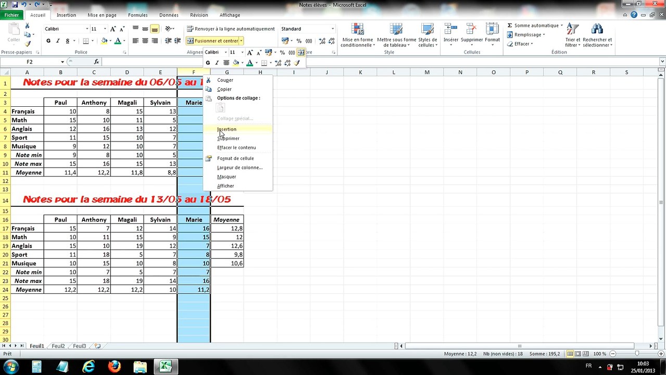Viewport: 666px width, 375px height.
Task: Toggle Renvoyer à la ligne automatiquement
Action: 231,29
